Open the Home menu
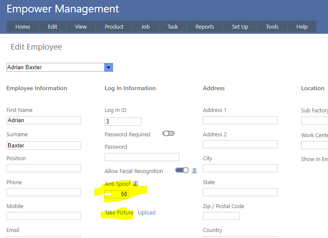The width and height of the screenshot is (328, 238). coord(23,26)
